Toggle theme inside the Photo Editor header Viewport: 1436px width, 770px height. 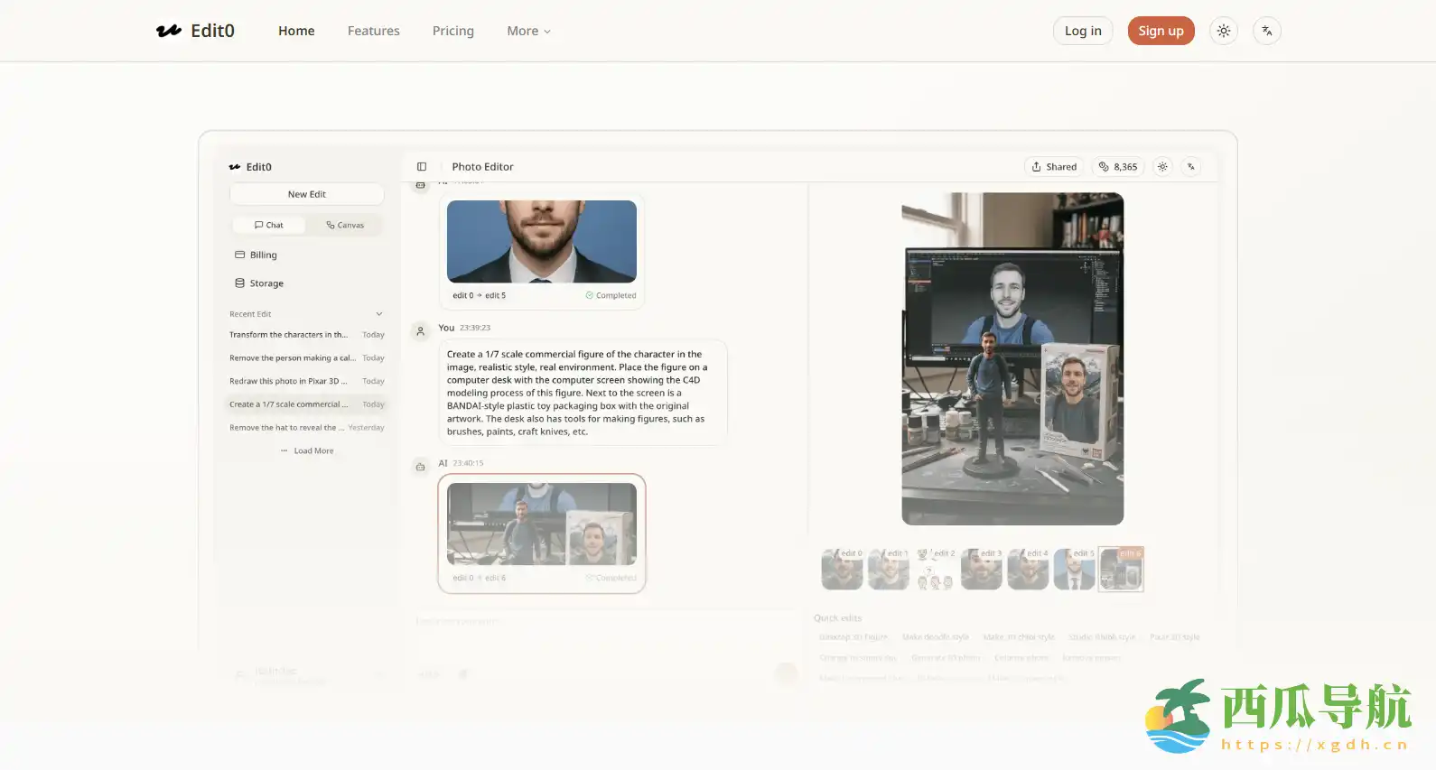click(x=1162, y=167)
